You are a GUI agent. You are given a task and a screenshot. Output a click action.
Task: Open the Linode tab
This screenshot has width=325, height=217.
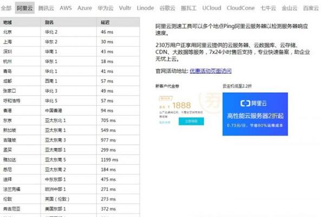pos(145,8)
